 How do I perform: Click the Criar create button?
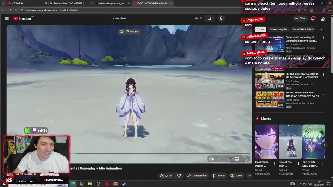[x=300, y=18]
